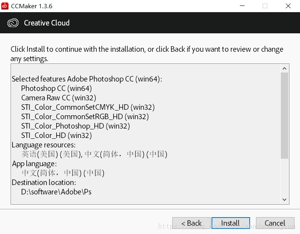300x234 pixels.
Task: Select the Camera Raw CC (win32) line
Action: tap(59, 98)
